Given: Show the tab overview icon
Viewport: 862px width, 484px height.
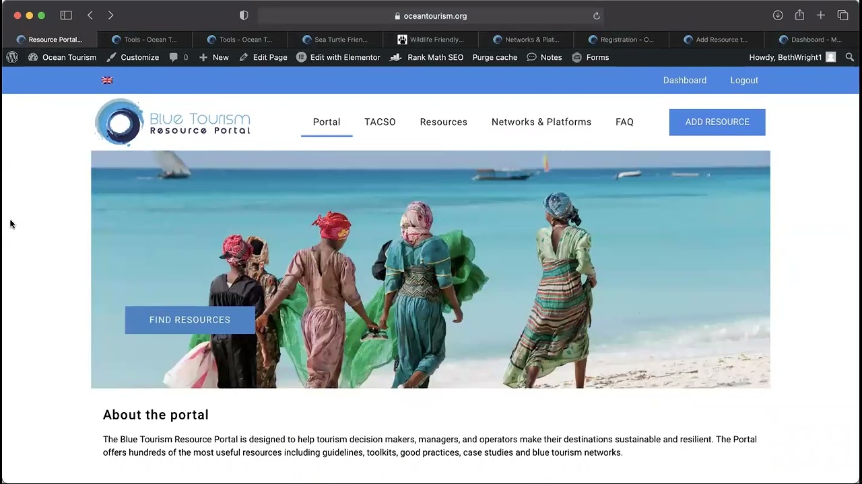Looking at the screenshot, I should tap(842, 15).
